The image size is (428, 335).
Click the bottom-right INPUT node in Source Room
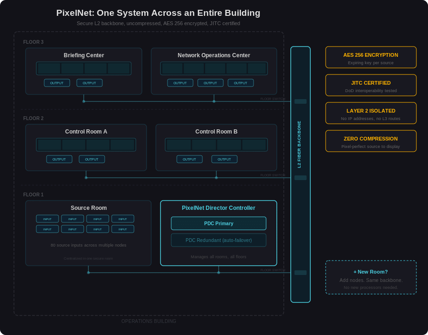122,229
